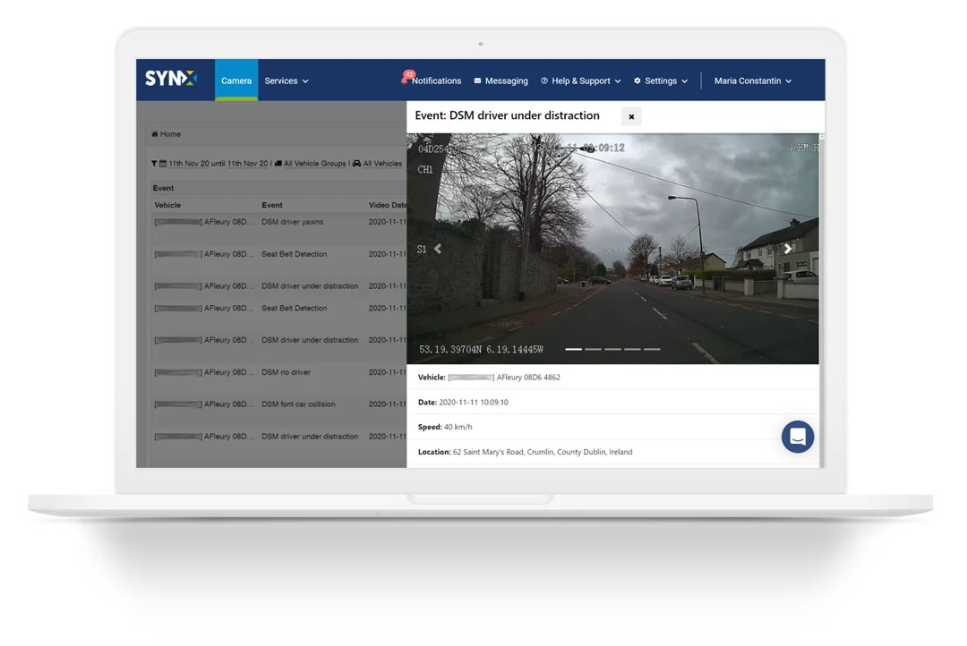Expand the Services dropdown
The width and height of the screenshot is (967, 646).
pos(287,81)
